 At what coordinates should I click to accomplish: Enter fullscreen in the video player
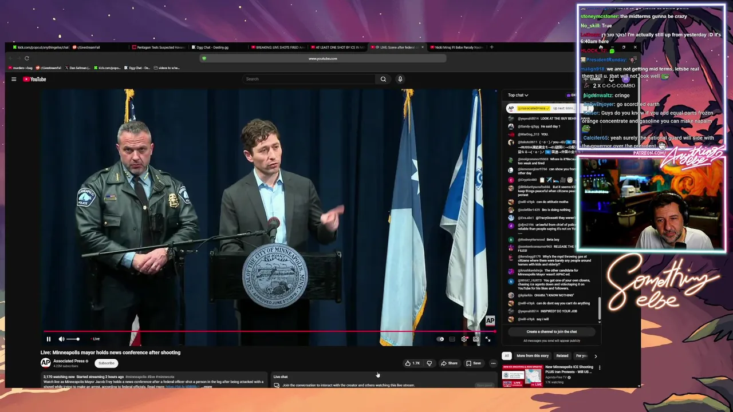click(x=488, y=339)
